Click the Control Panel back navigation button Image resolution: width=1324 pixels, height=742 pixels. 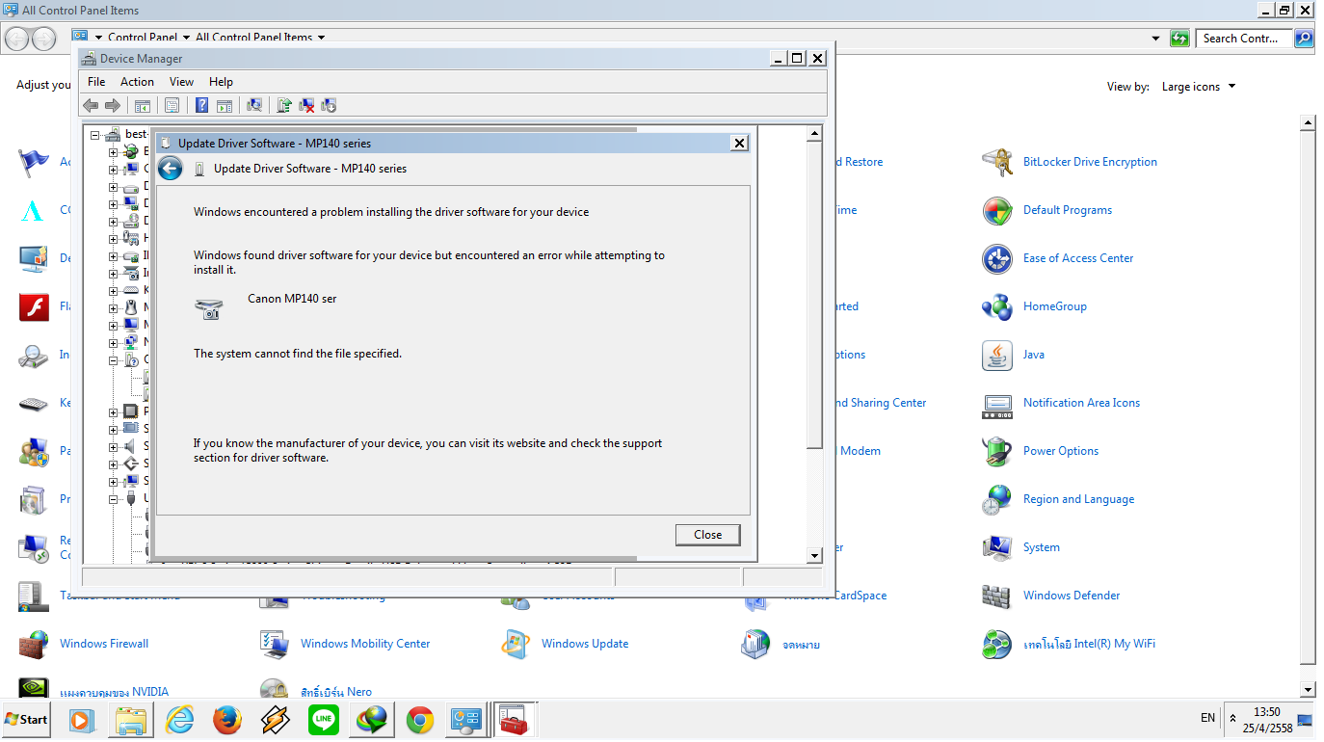(17, 39)
